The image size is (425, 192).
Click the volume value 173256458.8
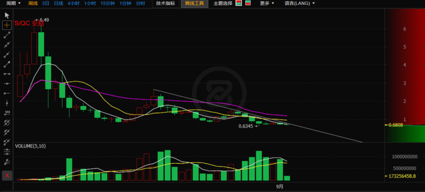coord(400,176)
